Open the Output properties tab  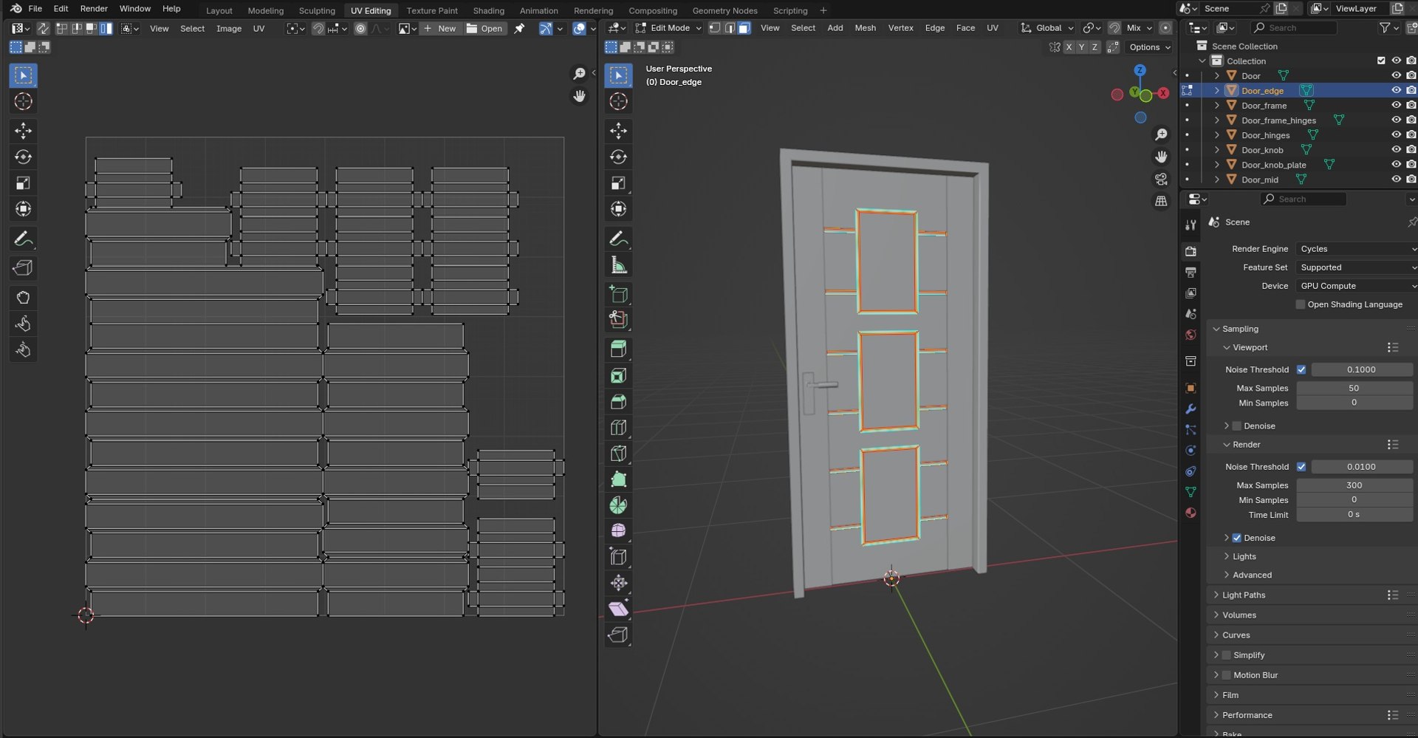tap(1191, 273)
